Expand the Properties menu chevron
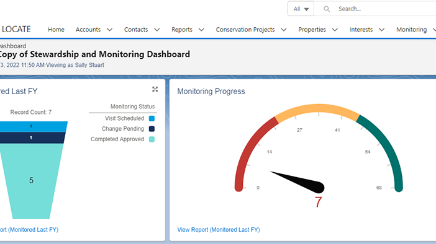The height and width of the screenshot is (244, 436). click(335, 30)
